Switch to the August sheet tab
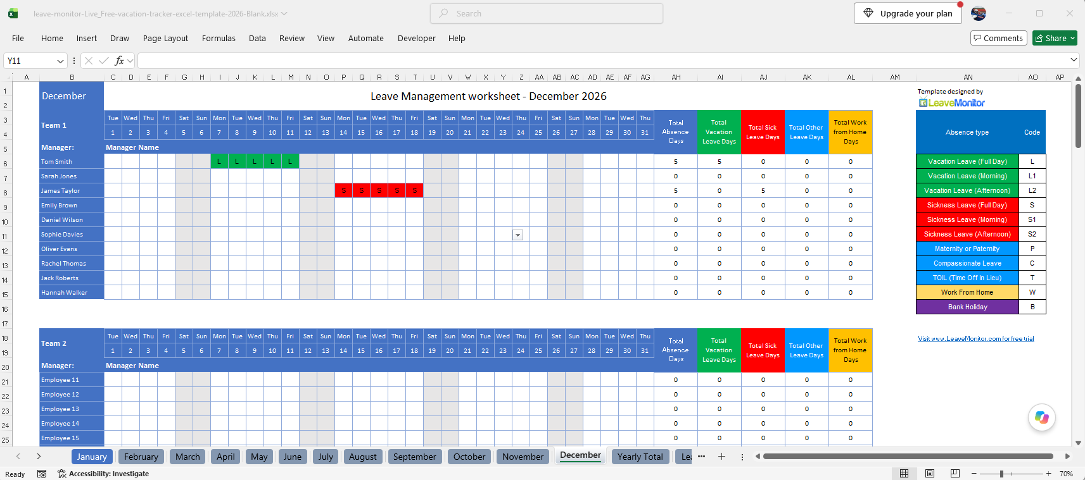 pyautogui.click(x=362, y=457)
